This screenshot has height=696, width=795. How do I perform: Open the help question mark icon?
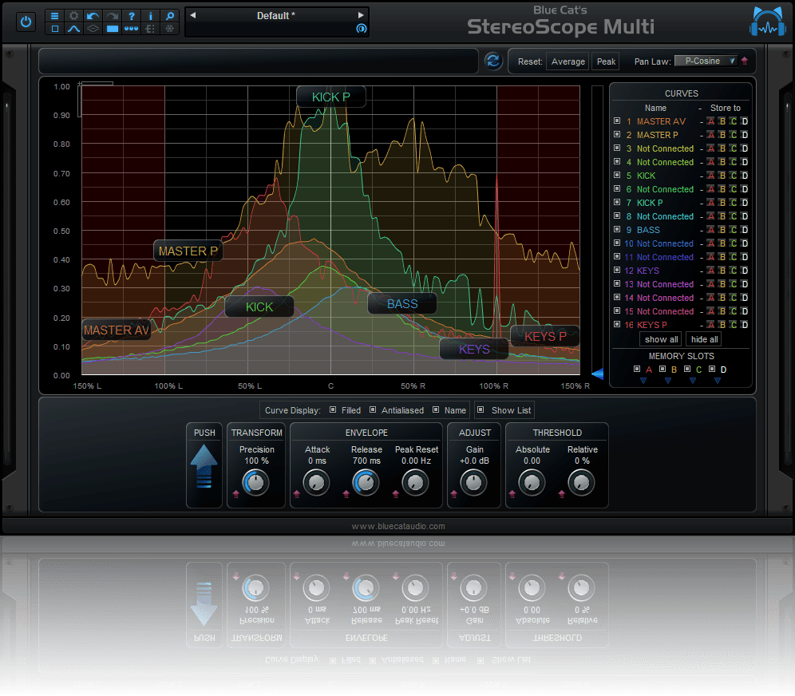tap(132, 15)
